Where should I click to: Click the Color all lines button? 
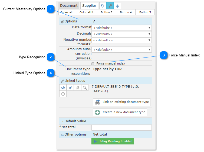[87, 12]
